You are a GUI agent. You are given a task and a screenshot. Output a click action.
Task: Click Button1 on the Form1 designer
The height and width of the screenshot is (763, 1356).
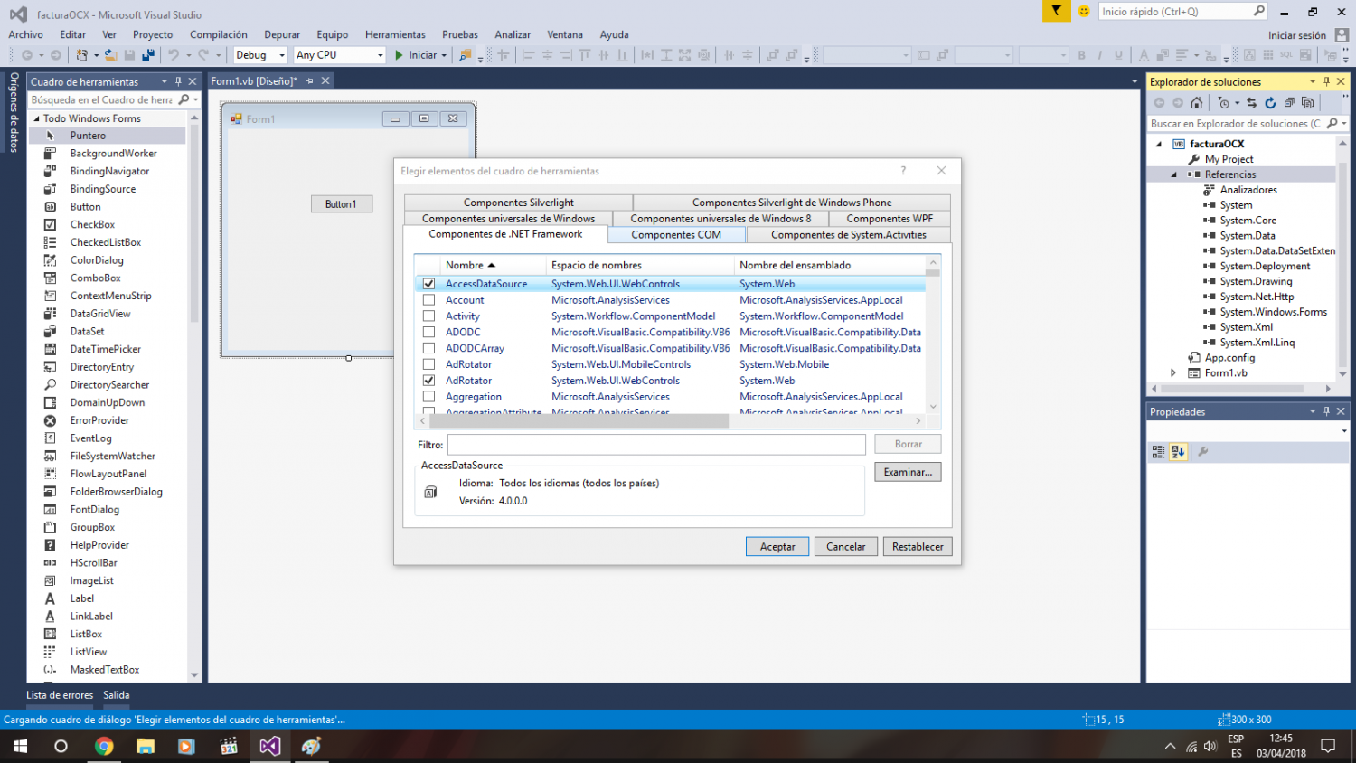pyautogui.click(x=342, y=204)
